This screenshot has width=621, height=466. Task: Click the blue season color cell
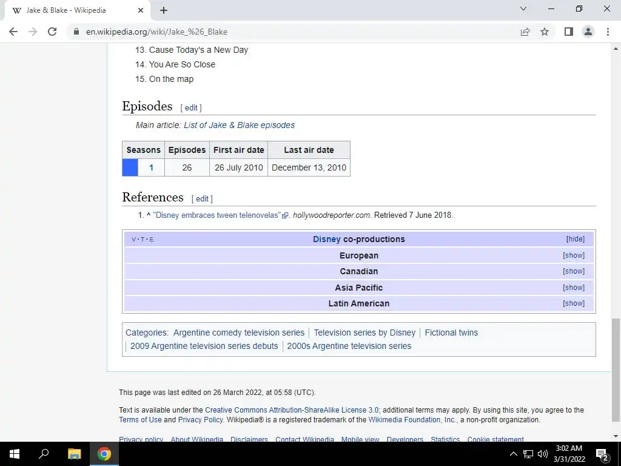pos(130,167)
